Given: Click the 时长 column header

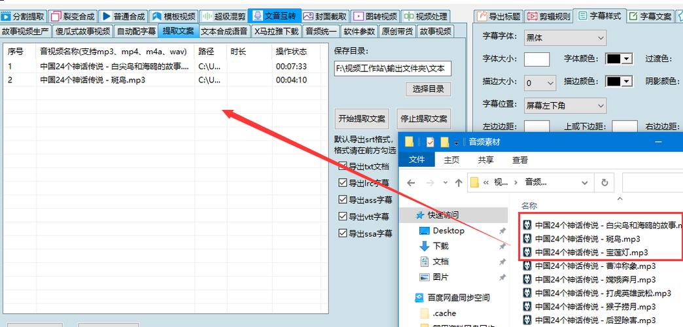Looking at the screenshot, I should point(238,52).
